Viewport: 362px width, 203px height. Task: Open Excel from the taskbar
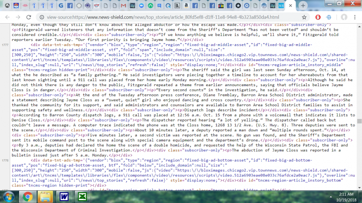click(82, 196)
